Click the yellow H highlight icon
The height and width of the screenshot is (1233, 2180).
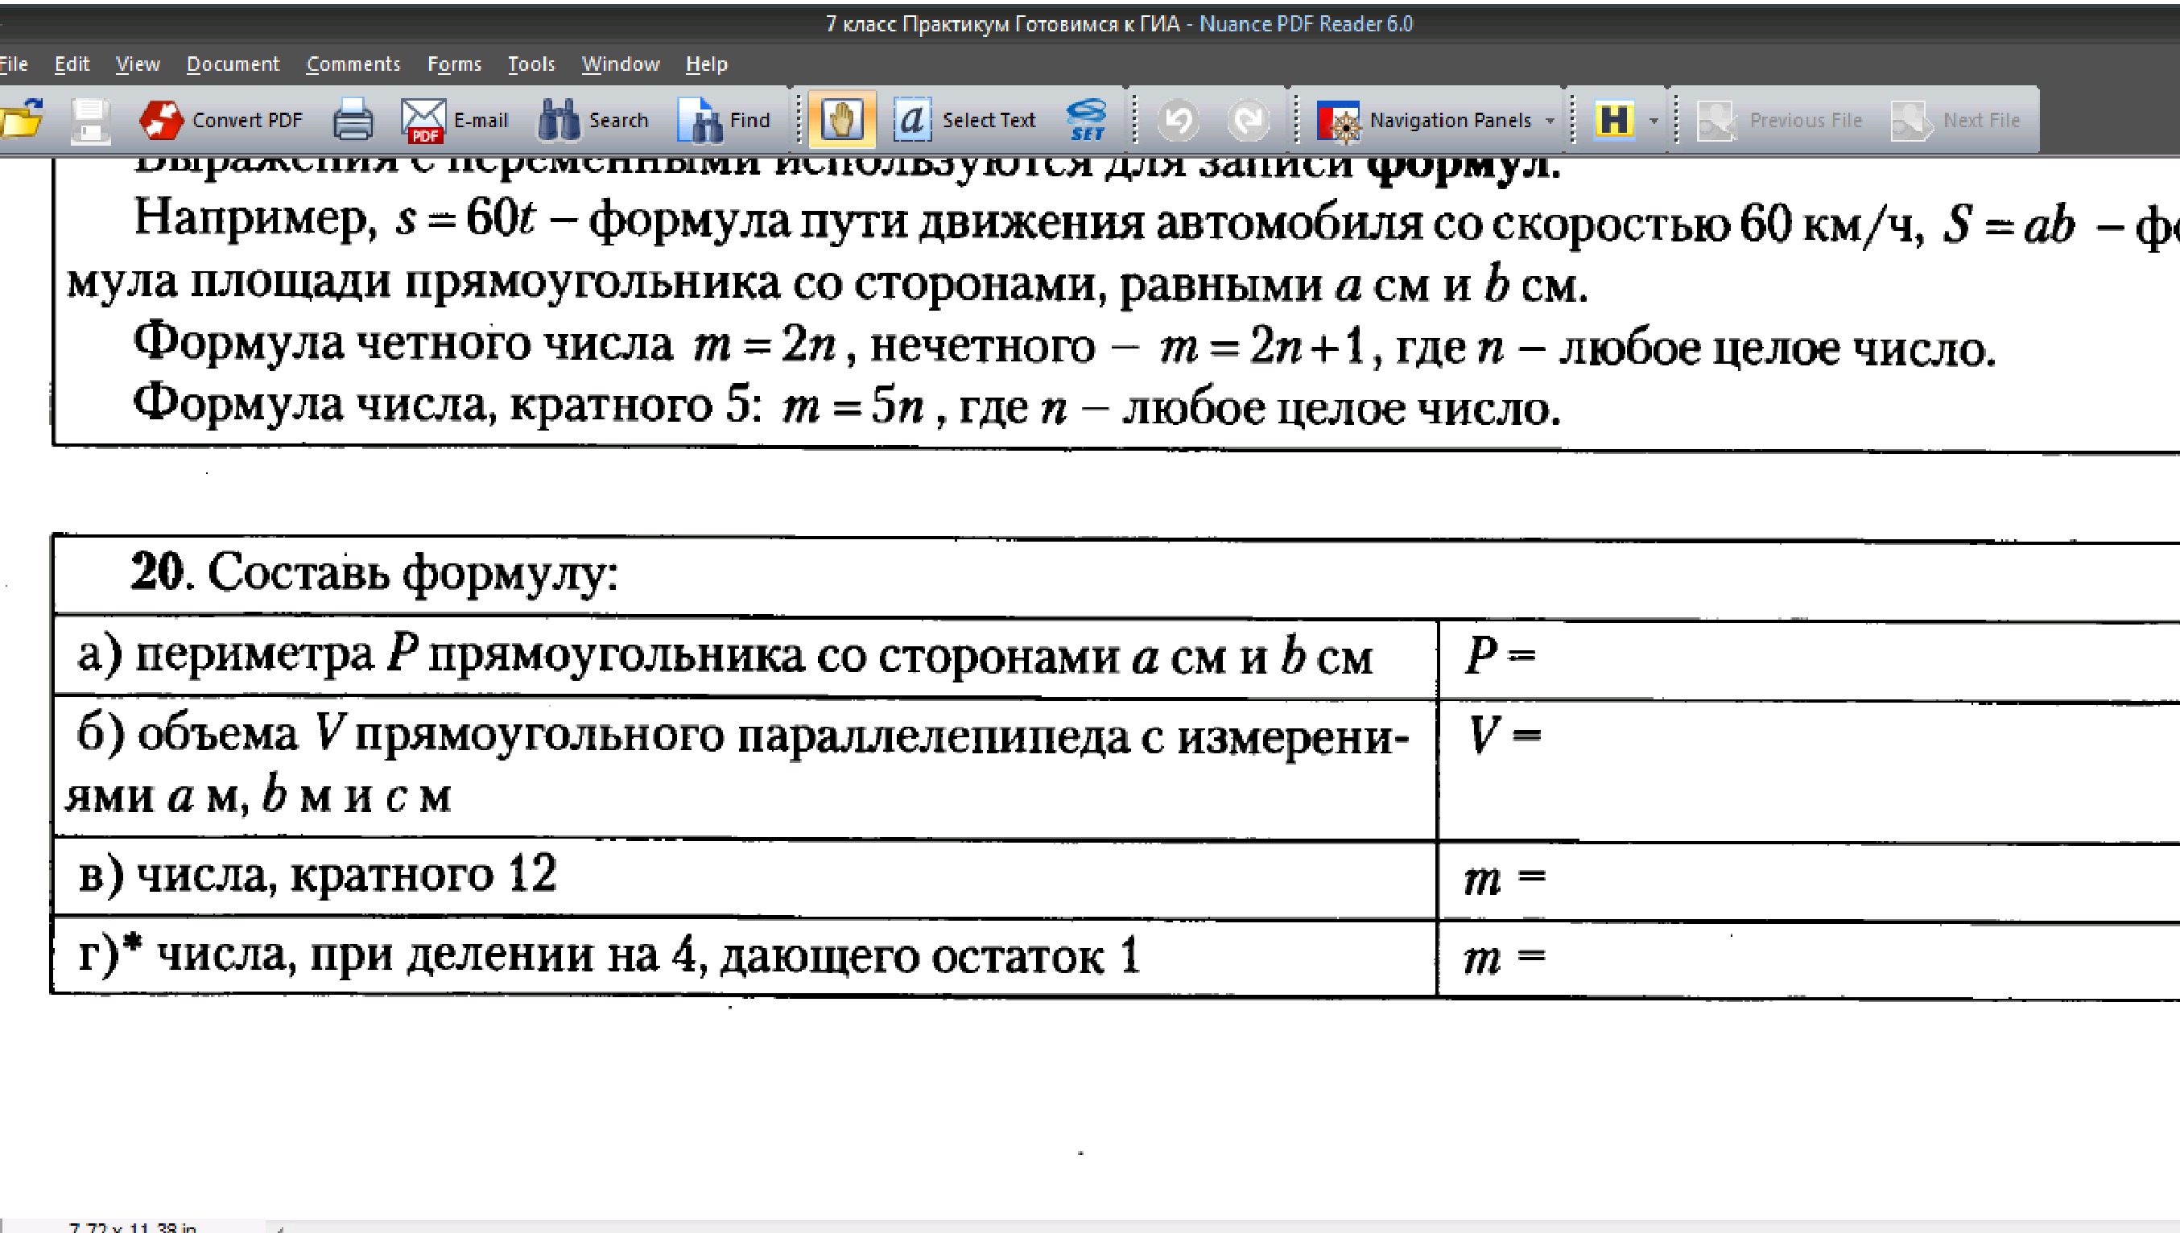click(1614, 118)
